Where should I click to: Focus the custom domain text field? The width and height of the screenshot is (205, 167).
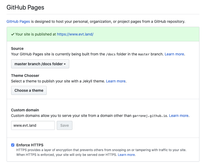[33, 125]
